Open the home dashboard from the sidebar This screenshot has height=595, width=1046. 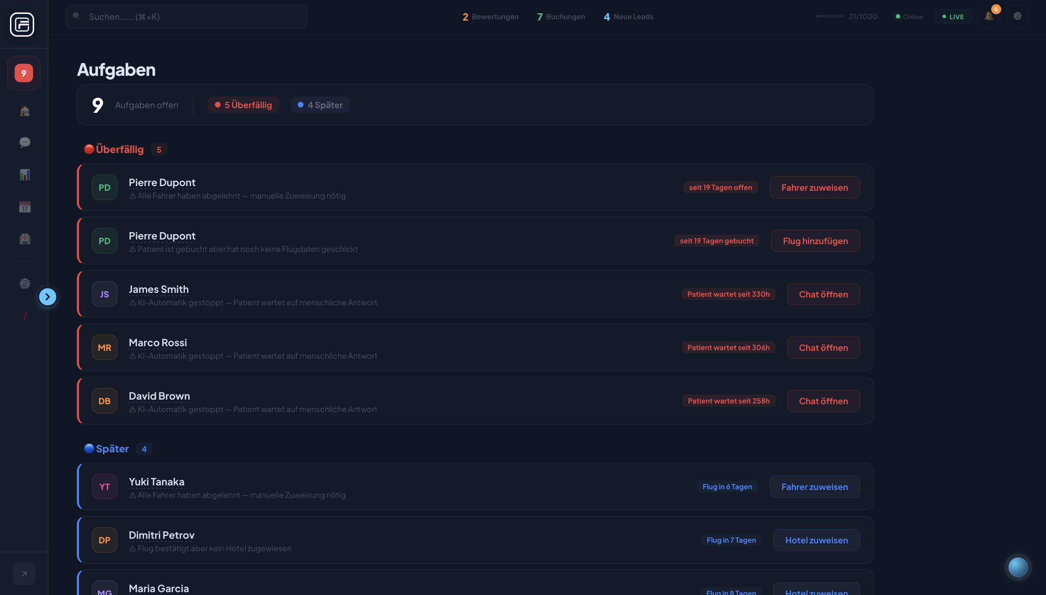[24, 110]
